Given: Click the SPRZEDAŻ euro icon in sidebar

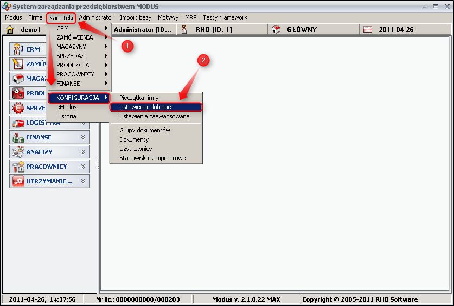Looking at the screenshot, I should pos(18,108).
